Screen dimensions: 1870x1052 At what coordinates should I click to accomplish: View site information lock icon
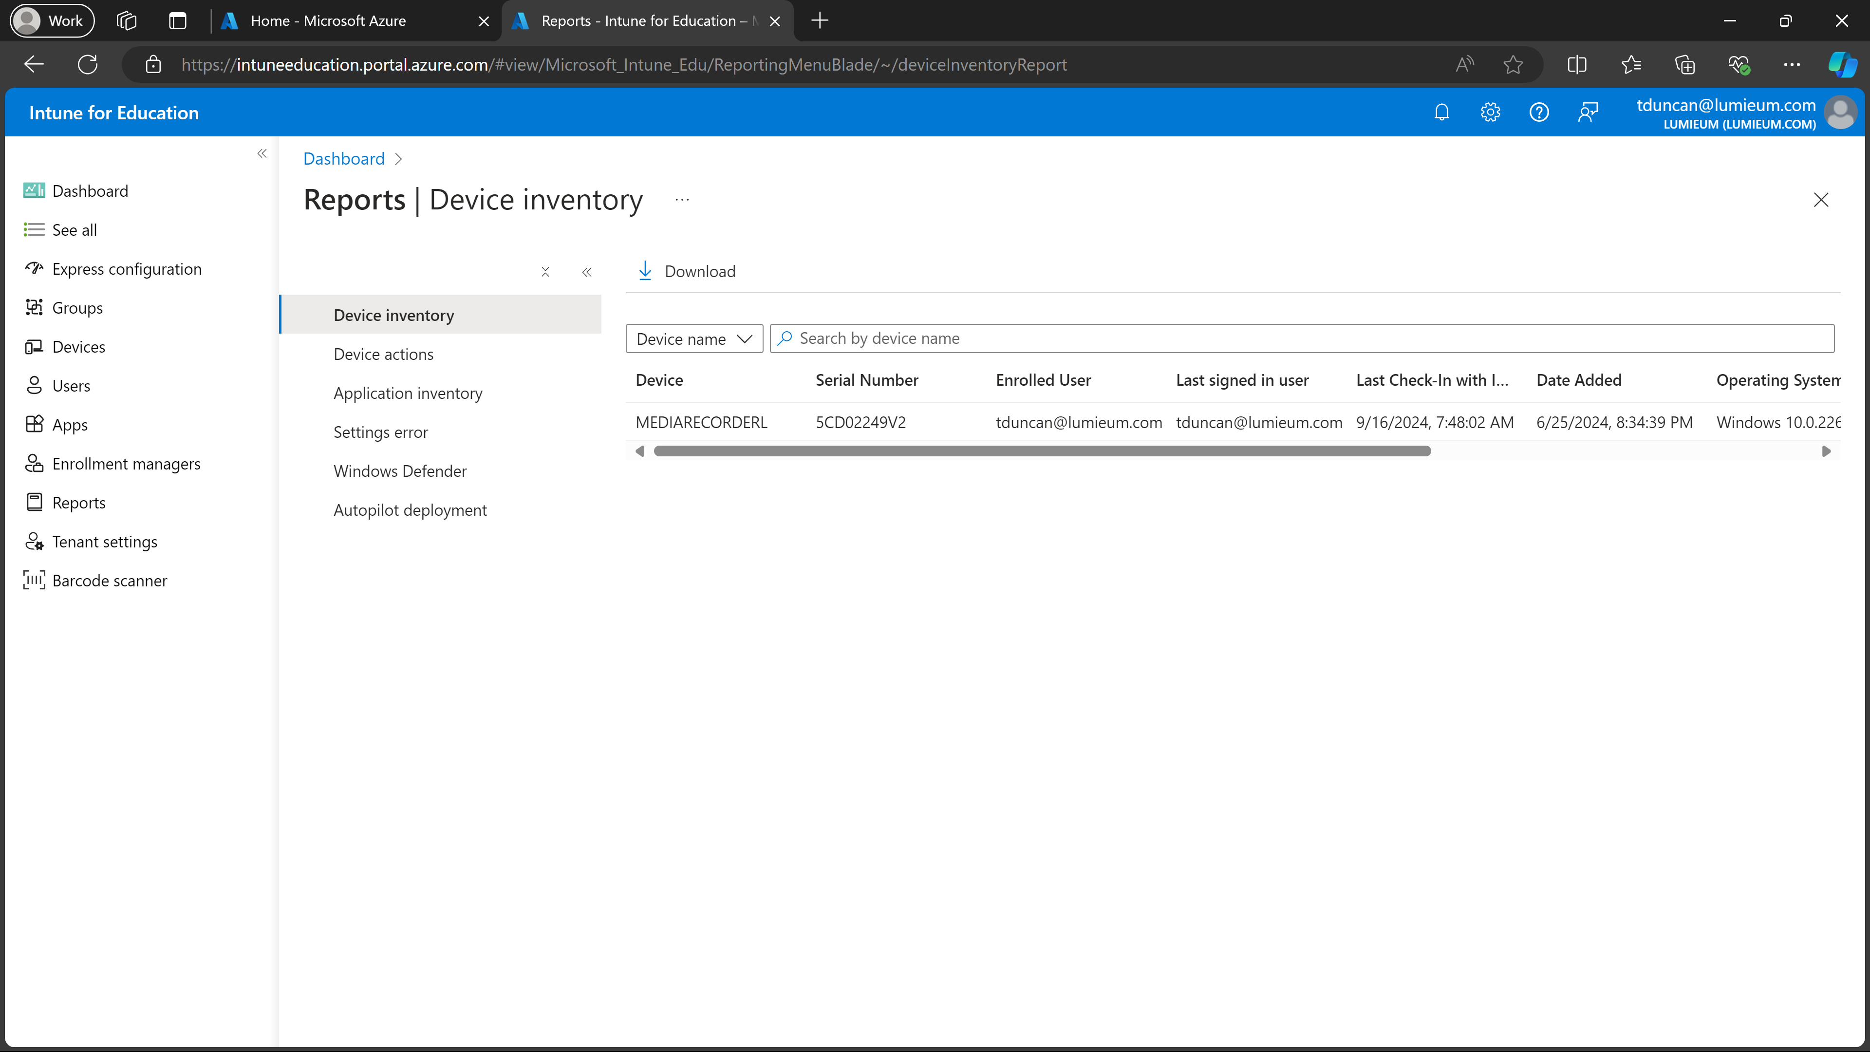coord(153,65)
